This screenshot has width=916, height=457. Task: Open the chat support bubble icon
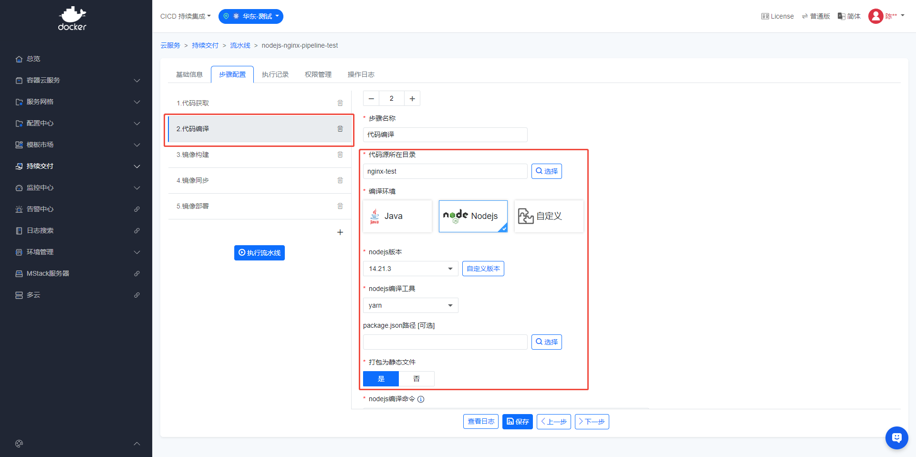pyautogui.click(x=896, y=437)
